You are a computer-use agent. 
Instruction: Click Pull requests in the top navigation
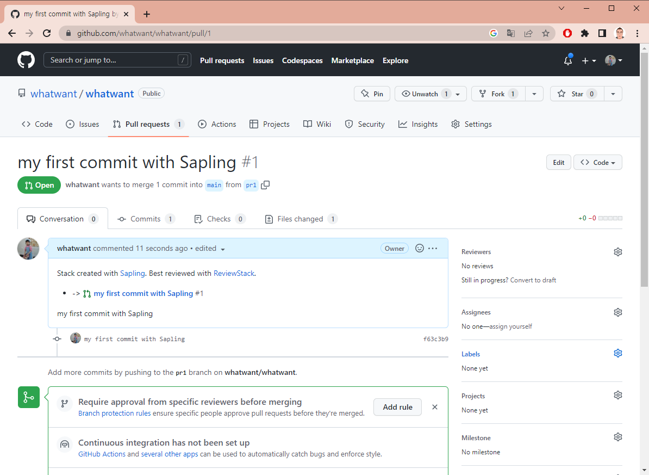222,60
